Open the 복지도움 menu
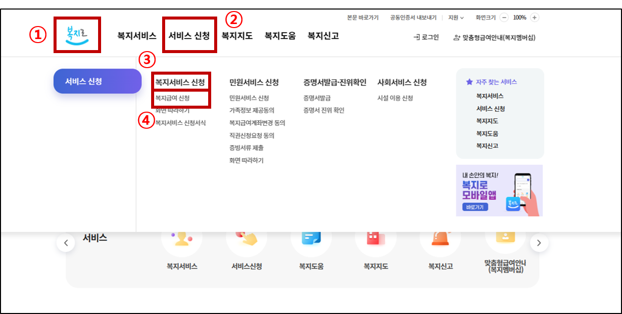The image size is (622, 314). [x=280, y=36]
